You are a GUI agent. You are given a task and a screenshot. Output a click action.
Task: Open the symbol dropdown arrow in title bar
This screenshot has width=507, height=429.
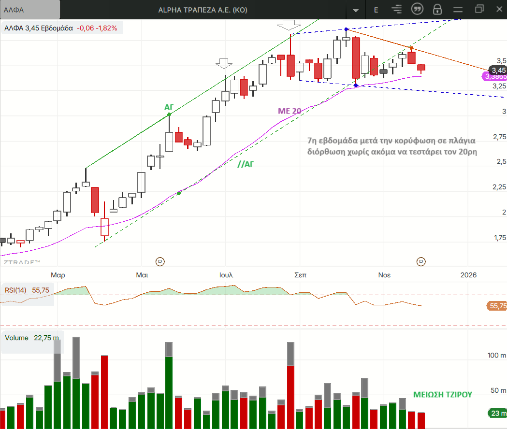[356, 10]
